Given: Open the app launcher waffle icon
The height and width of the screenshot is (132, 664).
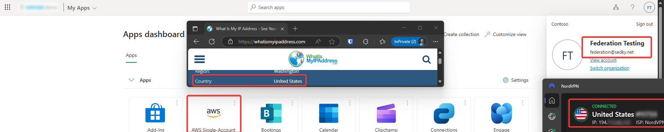Looking at the screenshot, I should point(7,7).
